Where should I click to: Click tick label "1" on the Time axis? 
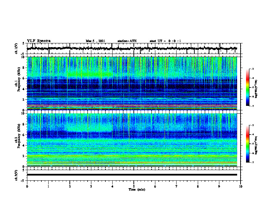coord(48,186)
